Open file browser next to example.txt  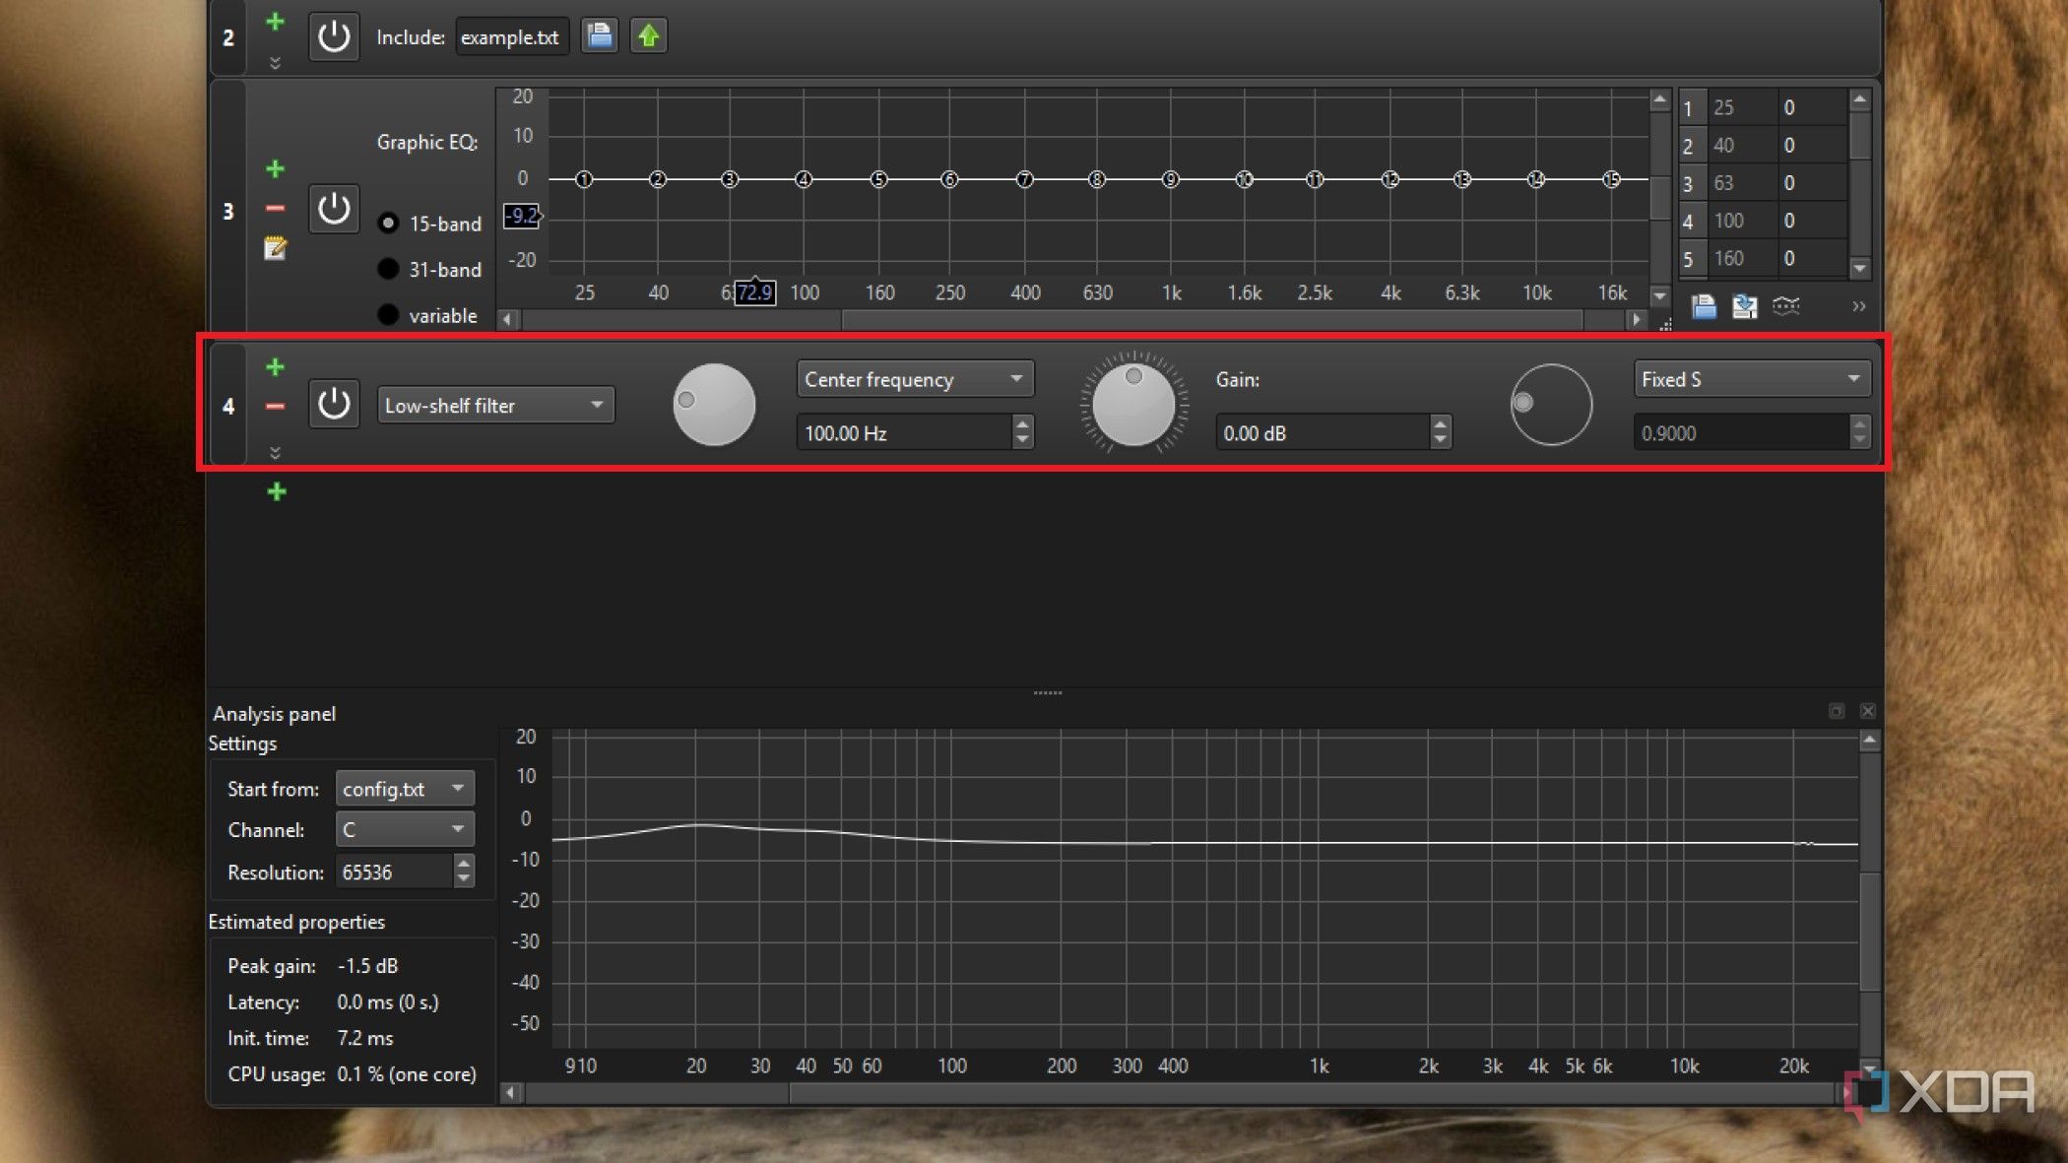pos(600,35)
